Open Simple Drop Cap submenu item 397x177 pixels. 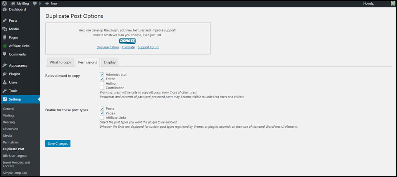15,173
